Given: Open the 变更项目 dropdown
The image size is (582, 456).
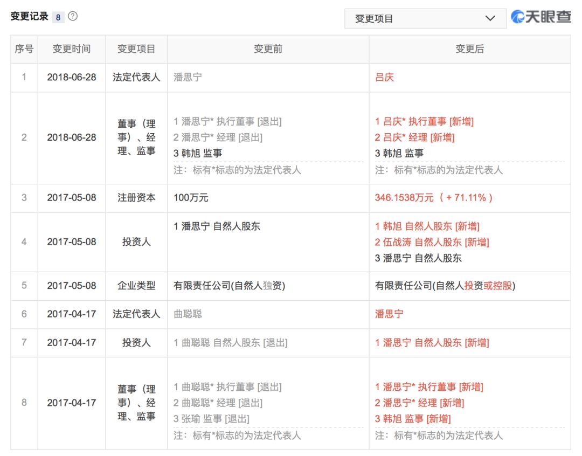Looking at the screenshot, I should (425, 18).
